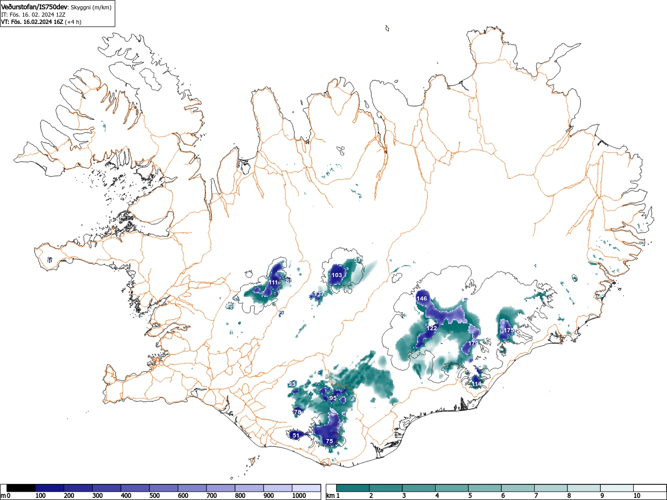
Task: Click the 'km' unit label in the legend
Action: coord(330,495)
